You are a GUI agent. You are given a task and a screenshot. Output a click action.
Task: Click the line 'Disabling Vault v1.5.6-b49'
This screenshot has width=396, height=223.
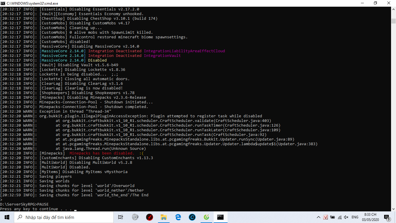click(x=59, y=65)
